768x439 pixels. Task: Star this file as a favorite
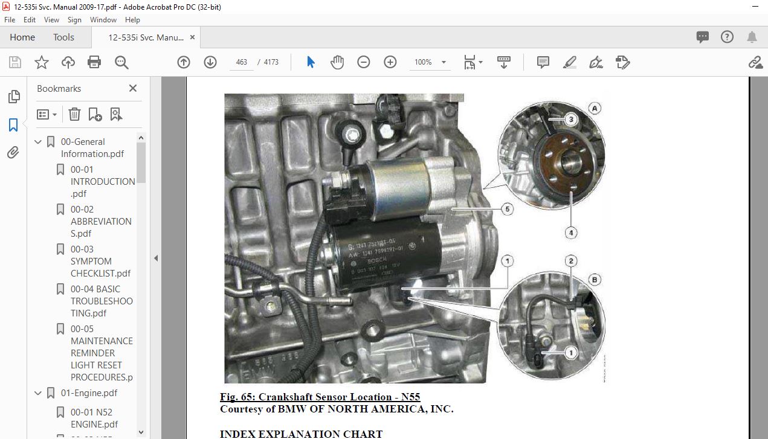pyautogui.click(x=41, y=62)
